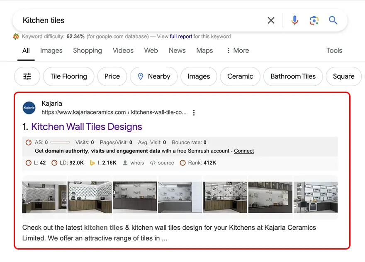Open three-dot options beside Kajaria URL
The width and height of the screenshot is (365, 262).
pos(194,112)
